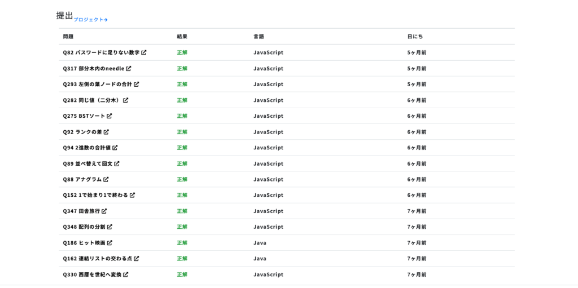
Task: Click the external link icon beside Q282 同じ値
Action: pyautogui.click(x=126, y=100)
